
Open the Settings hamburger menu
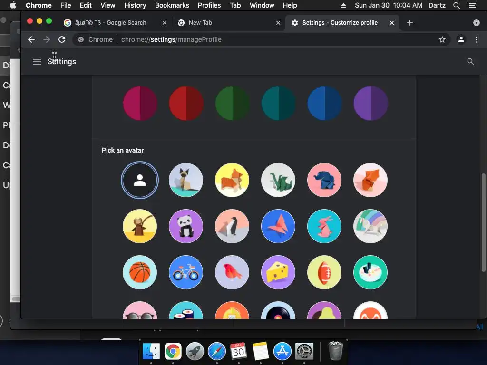pyautogui.click(x=37, y=62)
